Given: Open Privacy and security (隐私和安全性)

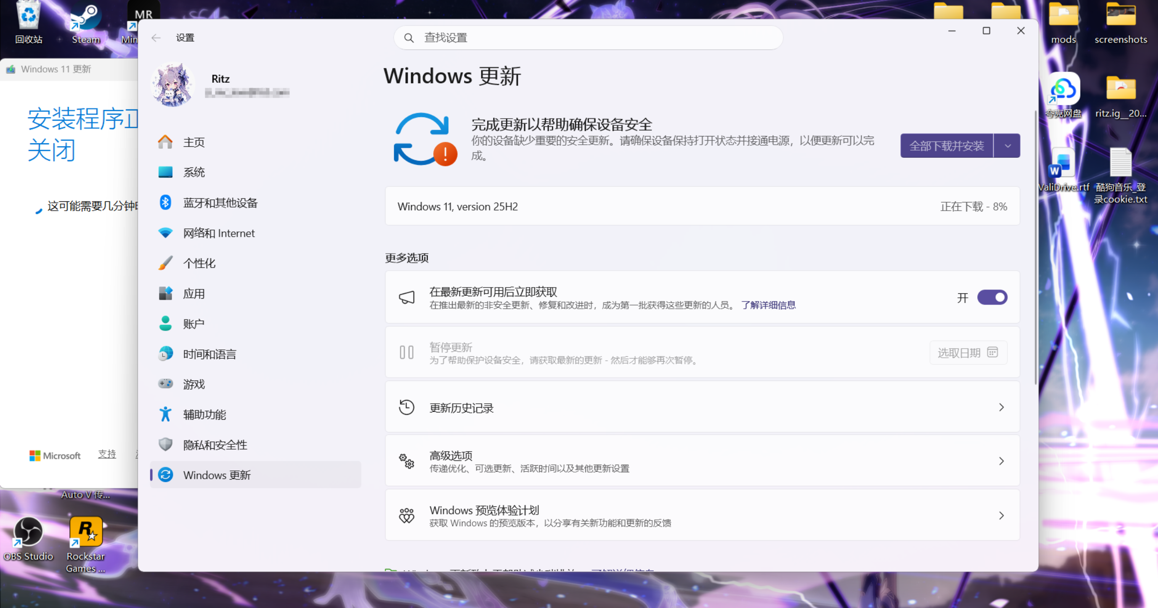Looking at the screenshot, I should click(x=255, y=444).
